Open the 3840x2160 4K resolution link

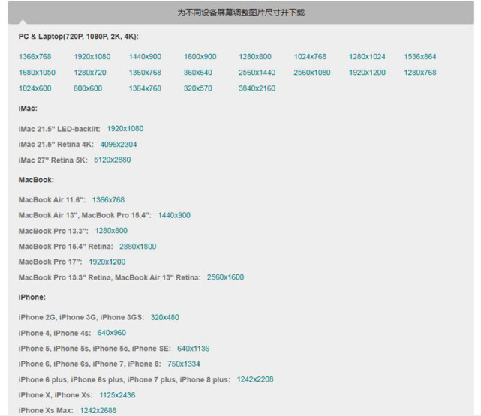point(257,88)
